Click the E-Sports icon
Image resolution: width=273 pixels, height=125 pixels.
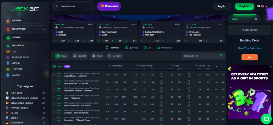[8, 69]
